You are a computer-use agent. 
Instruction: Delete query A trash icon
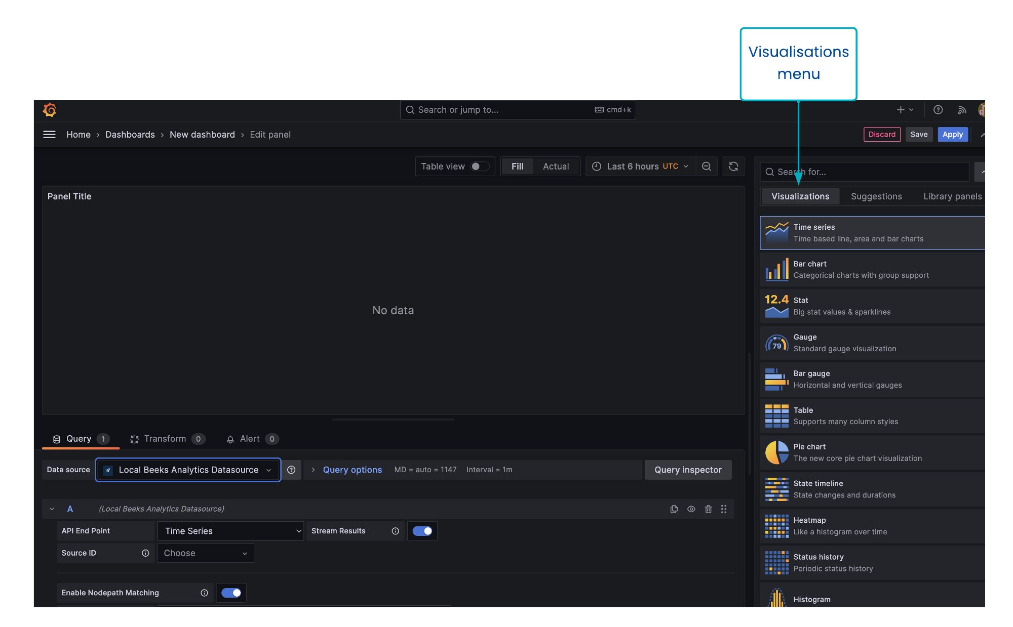pyautogui.click(x=708, y=509)
